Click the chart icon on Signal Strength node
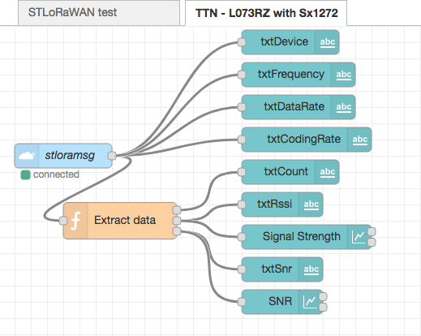Image resolution: width=421 pixels, height=336 pixels. (359, 237)
